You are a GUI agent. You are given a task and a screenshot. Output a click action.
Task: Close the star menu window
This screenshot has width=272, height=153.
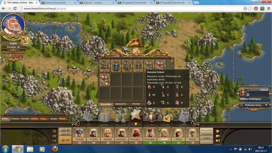172,61
